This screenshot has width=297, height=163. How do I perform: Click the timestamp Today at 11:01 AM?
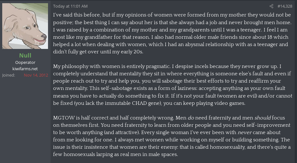pyautogui.click(x=70, y=6)
